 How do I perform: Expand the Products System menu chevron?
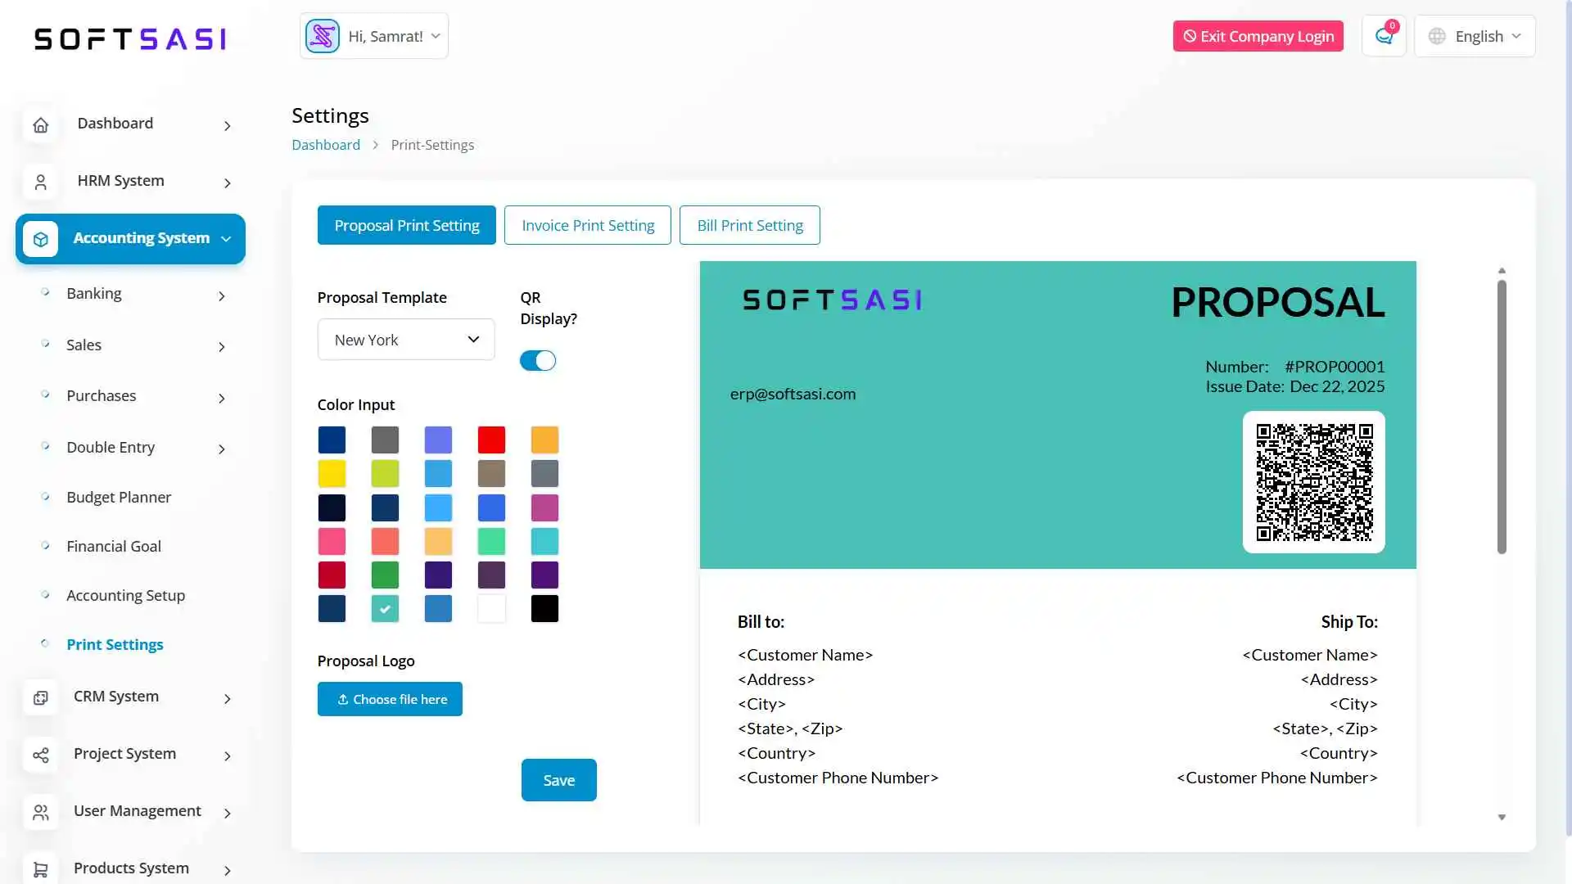(x=228, y=871)
